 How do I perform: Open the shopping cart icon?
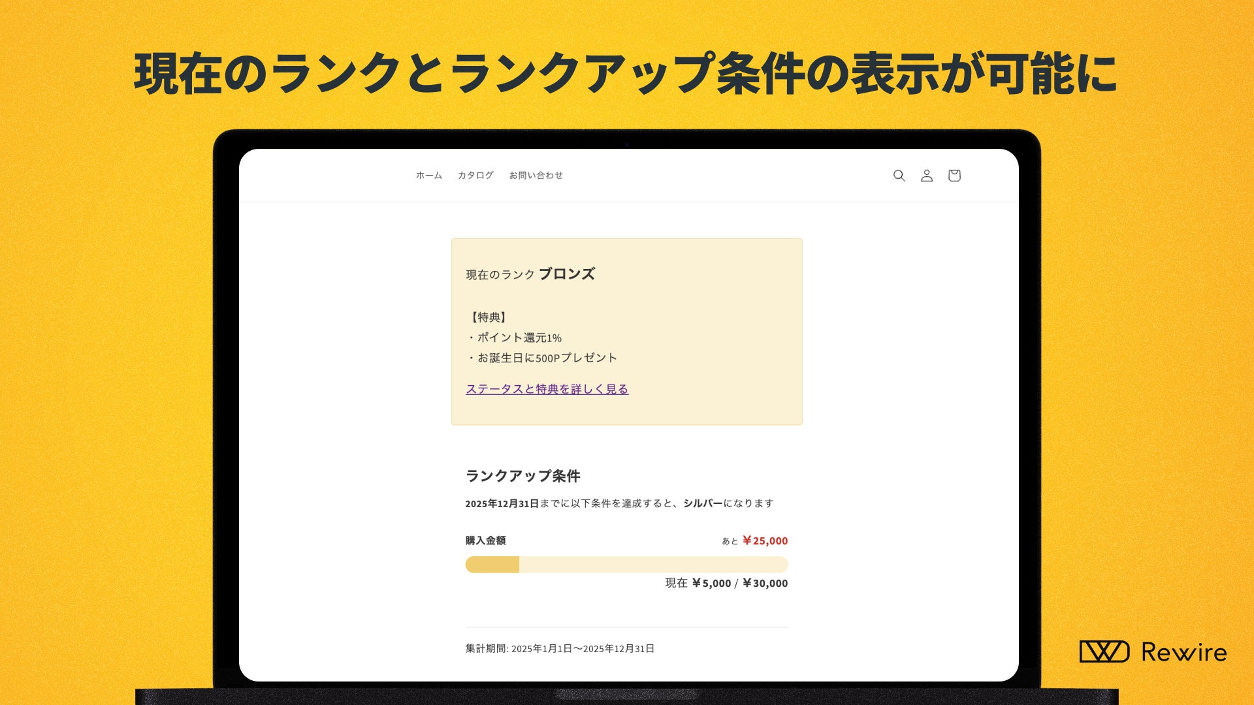tap(954, 176)
